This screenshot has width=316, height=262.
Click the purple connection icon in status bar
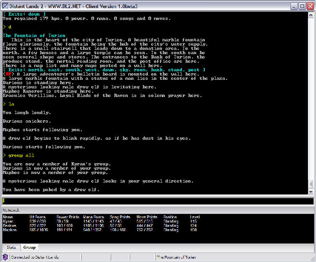(x=5, y=257)
